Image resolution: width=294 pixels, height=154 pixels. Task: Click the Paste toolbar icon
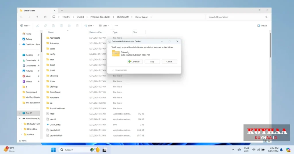point(53,25)
